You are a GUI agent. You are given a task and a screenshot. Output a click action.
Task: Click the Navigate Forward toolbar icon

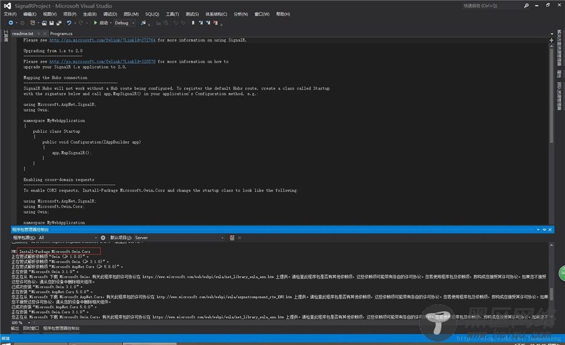coord(23,23)
